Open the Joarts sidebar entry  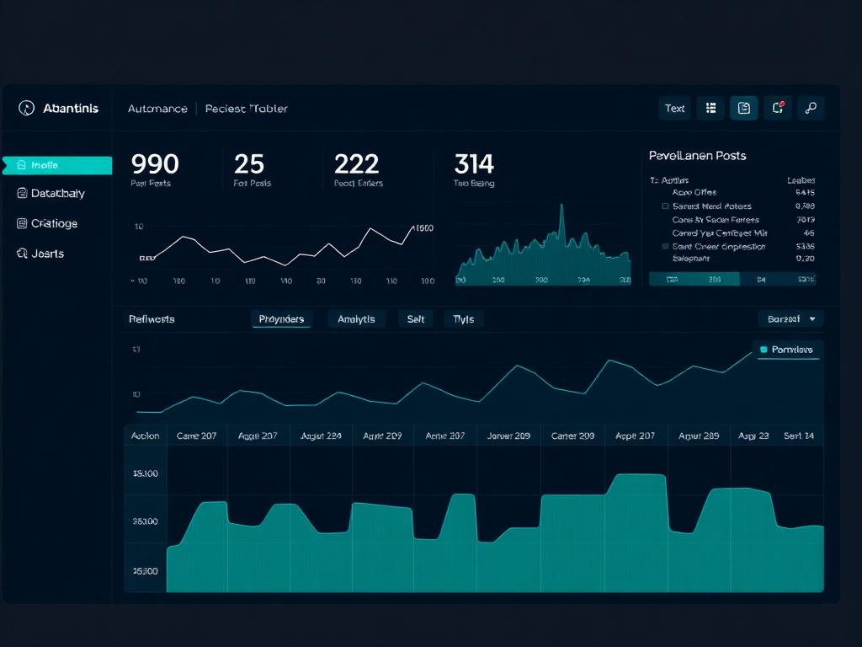(x=40, y=254)
